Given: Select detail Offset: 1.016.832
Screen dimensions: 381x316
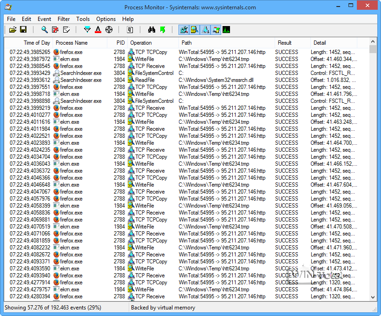Looking at the screenshot, I should (x=333, y=80).
